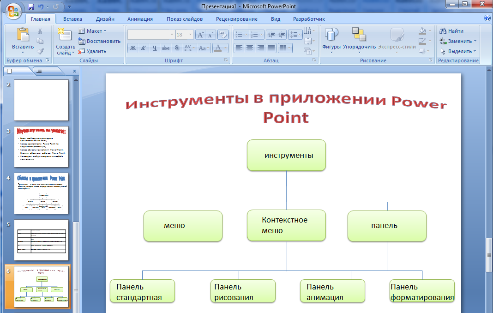Screen dimensions: 493x313
Task: Open Paragraph (Абзац) dialog launcher
Action: click(x=314, y=60)
